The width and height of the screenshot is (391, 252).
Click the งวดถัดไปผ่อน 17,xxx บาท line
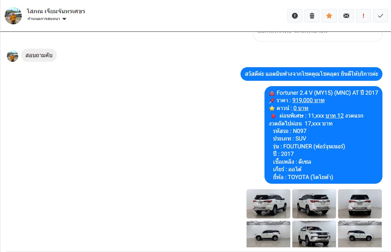tap(301, 124)
